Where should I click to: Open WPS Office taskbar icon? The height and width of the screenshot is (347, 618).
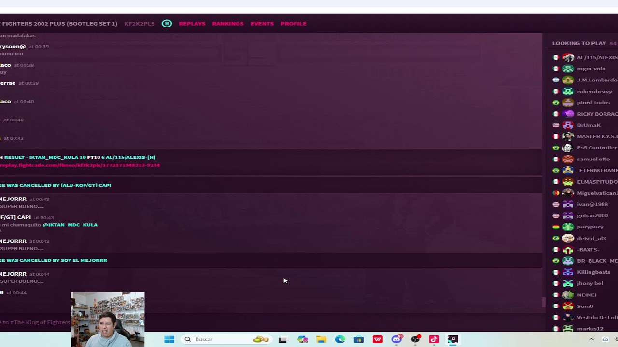(378, 340)
